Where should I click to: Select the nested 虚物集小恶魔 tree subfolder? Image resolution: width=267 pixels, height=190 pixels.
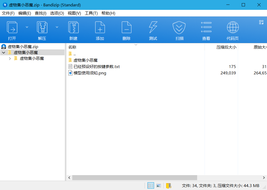click(32, 58)
